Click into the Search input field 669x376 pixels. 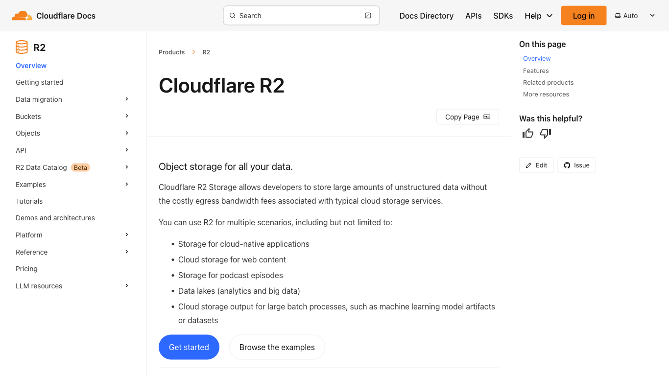click(301, 16)
